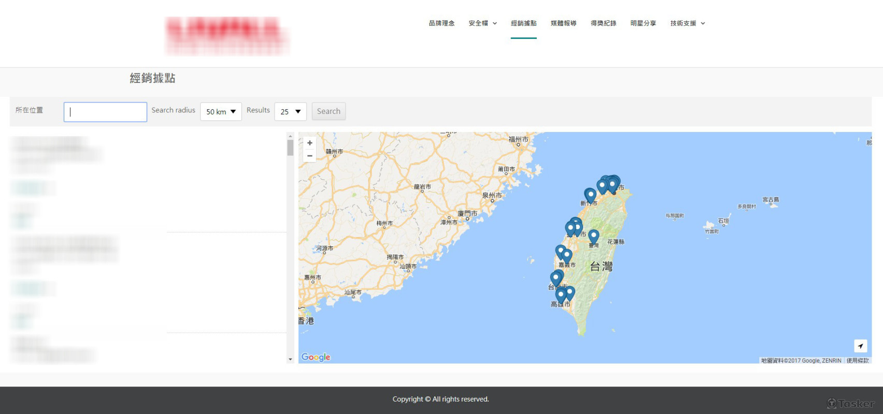Focus the 所在位置 input field

tap(105, 112)
